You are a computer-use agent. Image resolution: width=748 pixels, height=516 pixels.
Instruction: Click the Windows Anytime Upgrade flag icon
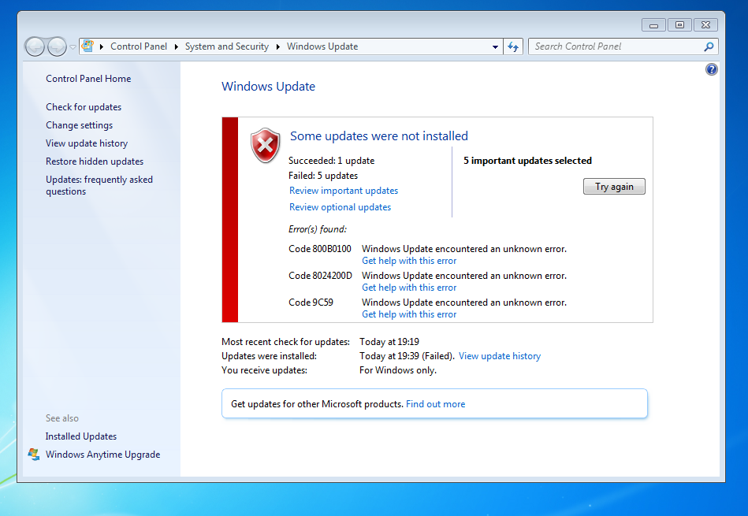point(34,454)
